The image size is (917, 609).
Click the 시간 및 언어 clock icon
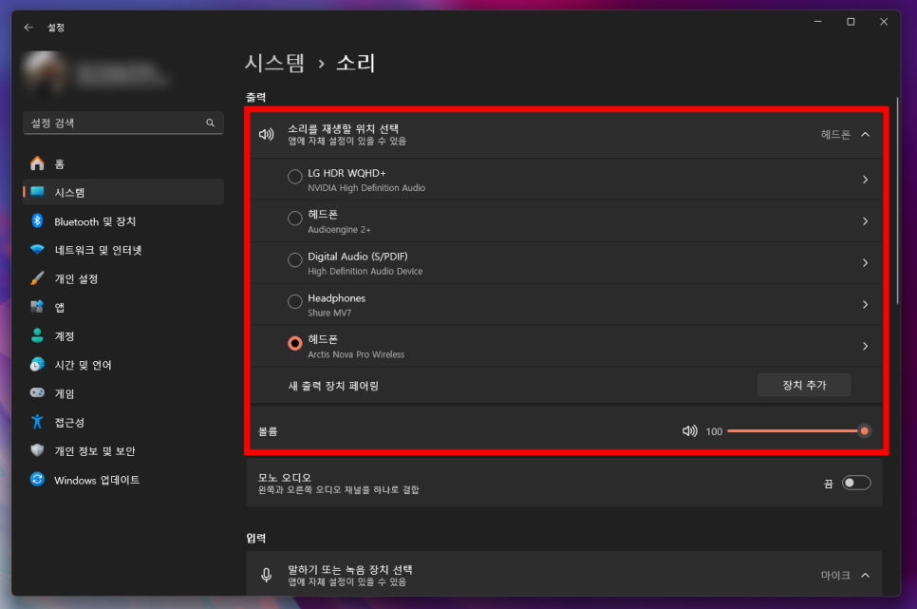37,364
